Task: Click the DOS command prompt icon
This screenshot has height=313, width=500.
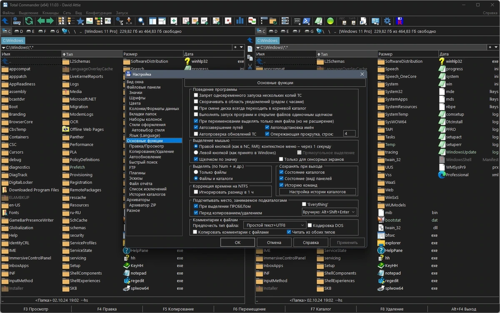Action: pos(297,21)
